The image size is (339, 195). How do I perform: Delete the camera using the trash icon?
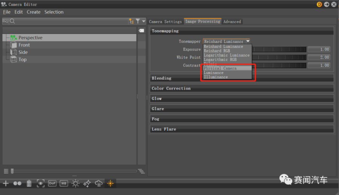29,183
